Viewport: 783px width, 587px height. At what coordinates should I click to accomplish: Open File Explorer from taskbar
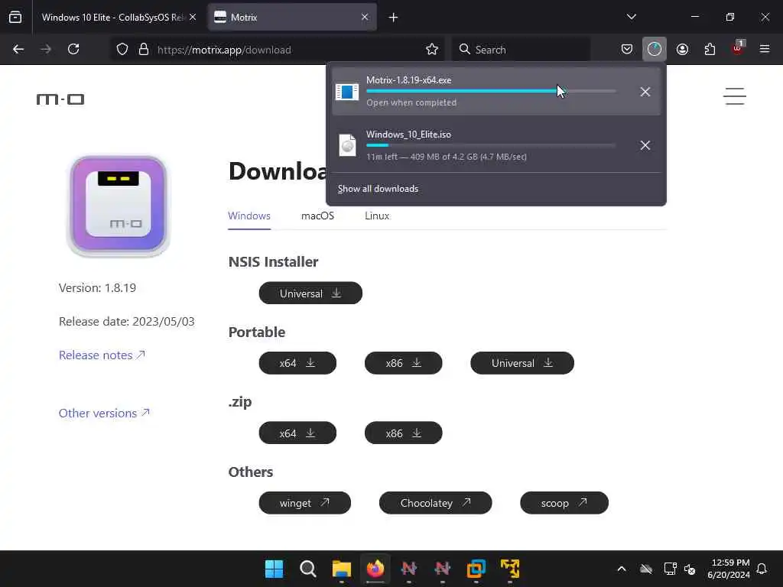coord(342,569)
